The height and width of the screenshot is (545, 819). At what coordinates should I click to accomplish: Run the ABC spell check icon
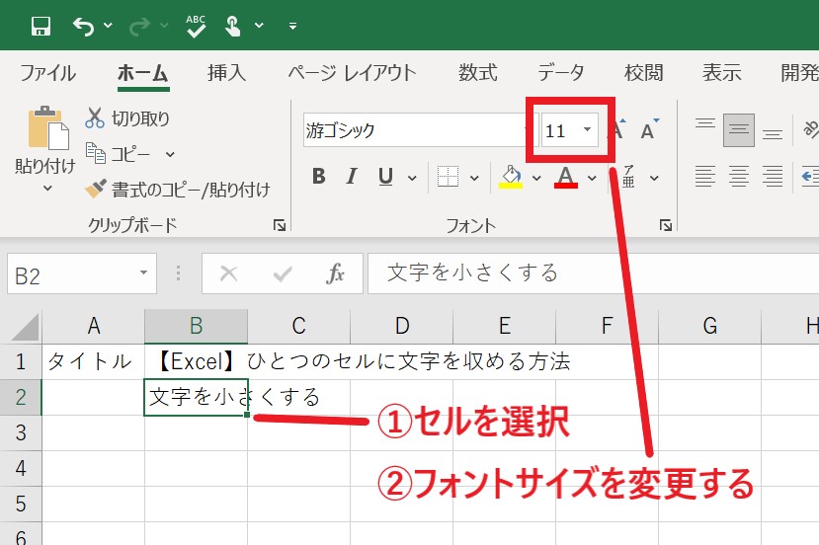pyautogui.click(x=196, y=26)
